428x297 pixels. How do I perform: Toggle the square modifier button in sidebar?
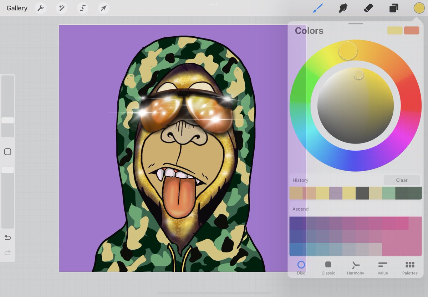pyautogui.click(x=7, y=152)
